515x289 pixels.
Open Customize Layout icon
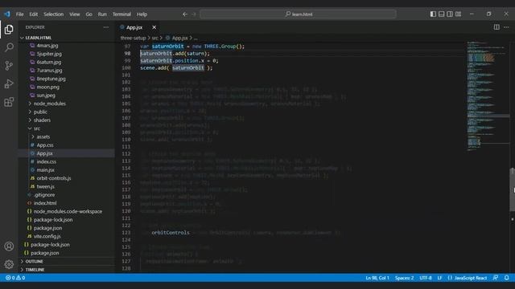coord(458,14)
